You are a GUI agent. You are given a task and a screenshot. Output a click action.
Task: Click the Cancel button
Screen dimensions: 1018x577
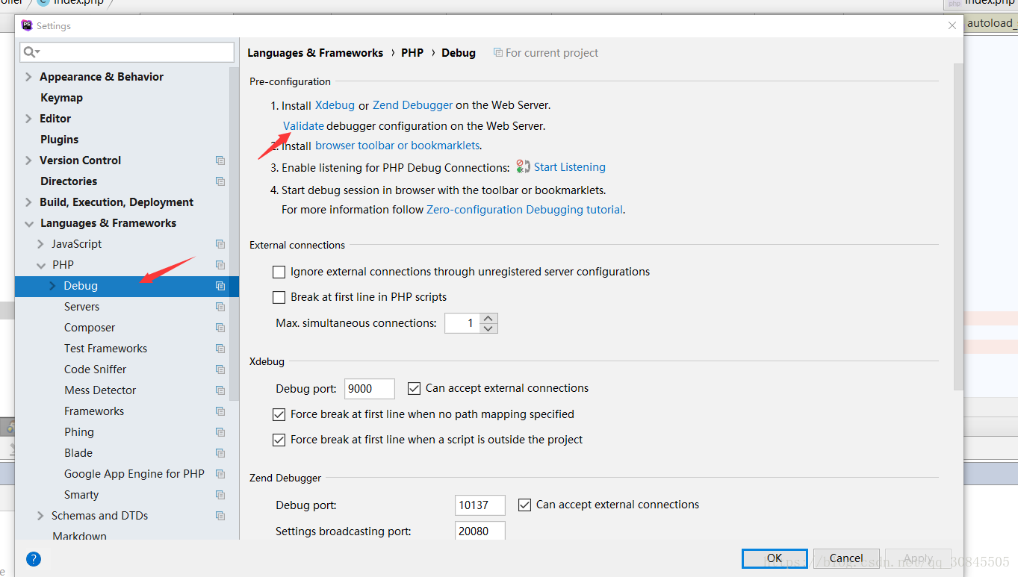pyautogui.click(x=846, y=558)
